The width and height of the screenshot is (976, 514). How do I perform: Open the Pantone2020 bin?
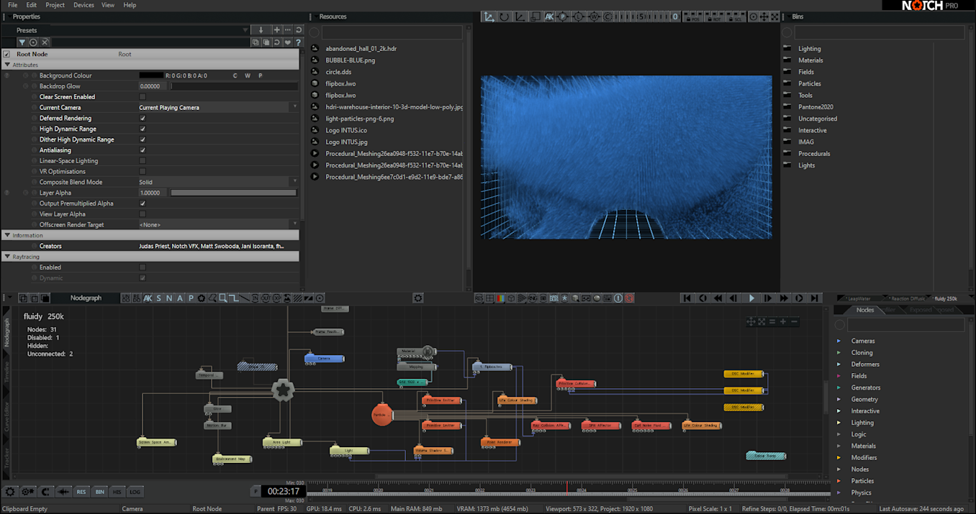(815, 107)
